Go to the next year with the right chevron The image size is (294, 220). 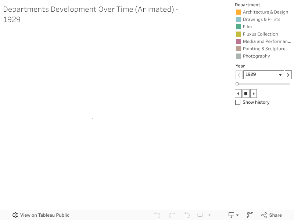pyautogui.click(x=288, y=75)
